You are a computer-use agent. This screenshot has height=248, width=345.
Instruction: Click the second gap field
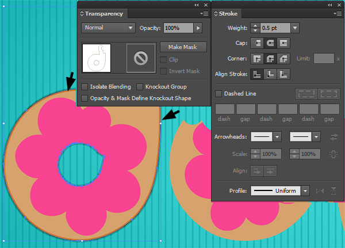tap(288, 109)
